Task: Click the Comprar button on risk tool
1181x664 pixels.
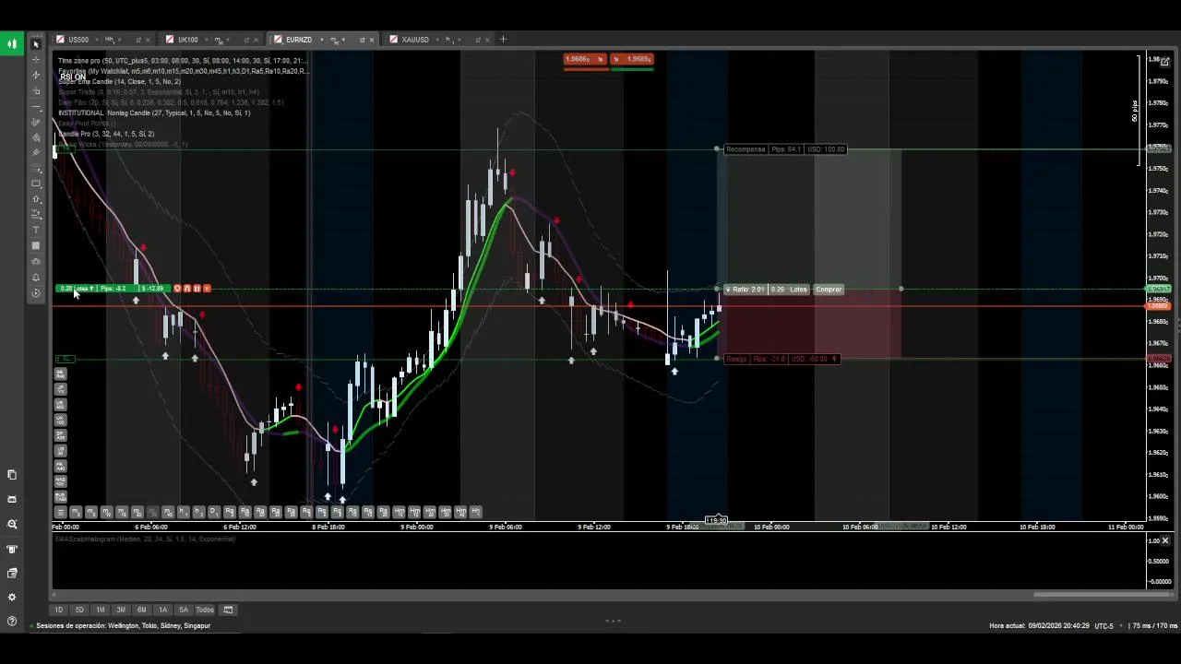Action: click(829, 290)
